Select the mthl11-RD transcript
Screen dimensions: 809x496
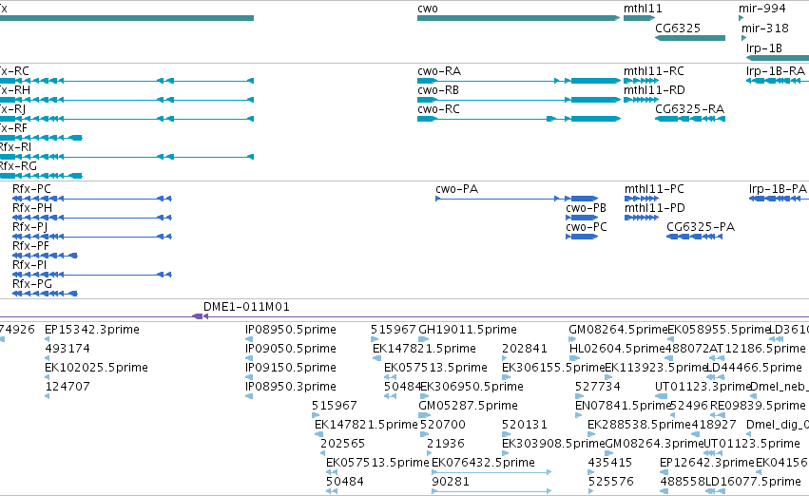coord(641,100)
